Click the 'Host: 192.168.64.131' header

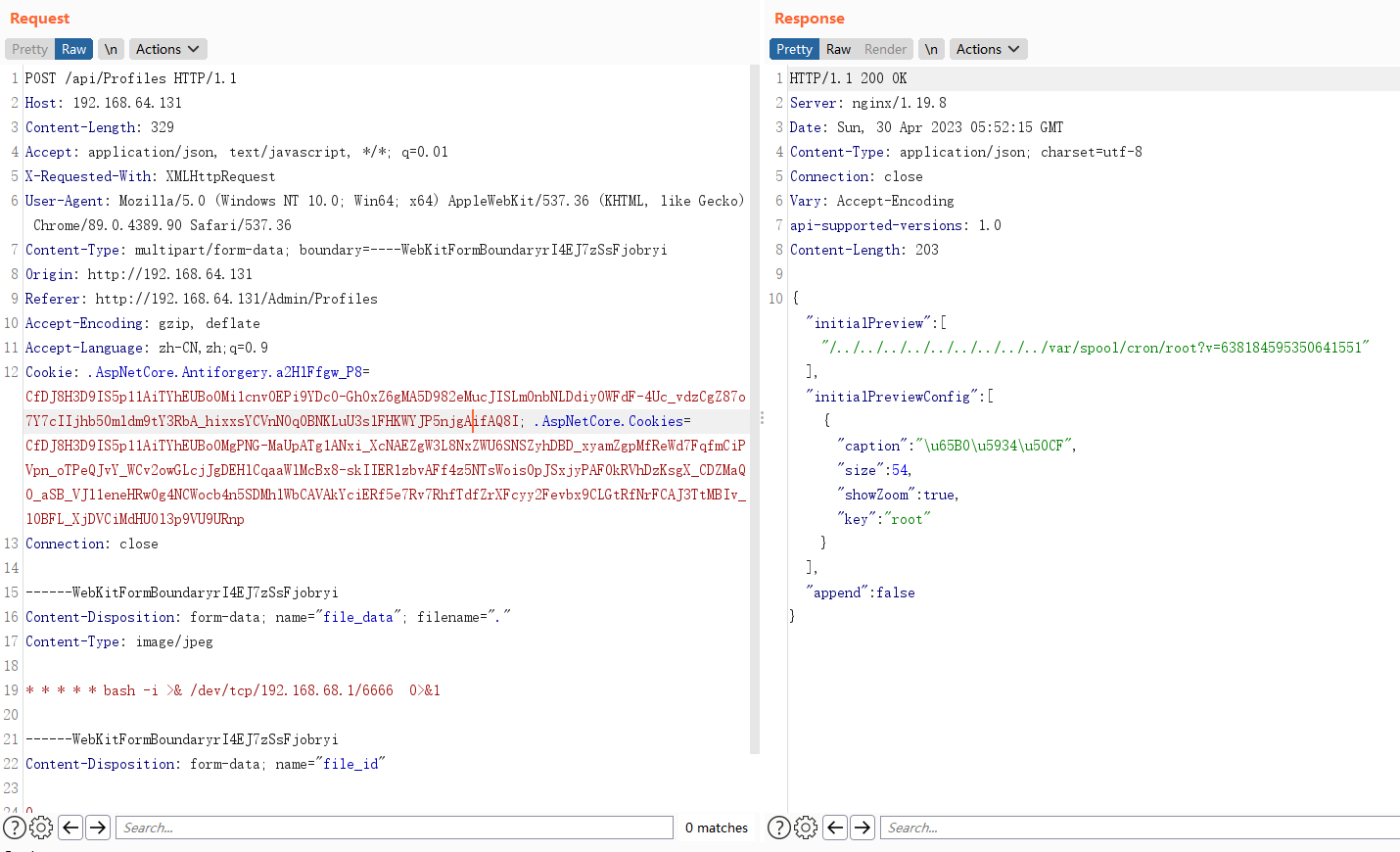pyautogui.click(x=104, y=103)
